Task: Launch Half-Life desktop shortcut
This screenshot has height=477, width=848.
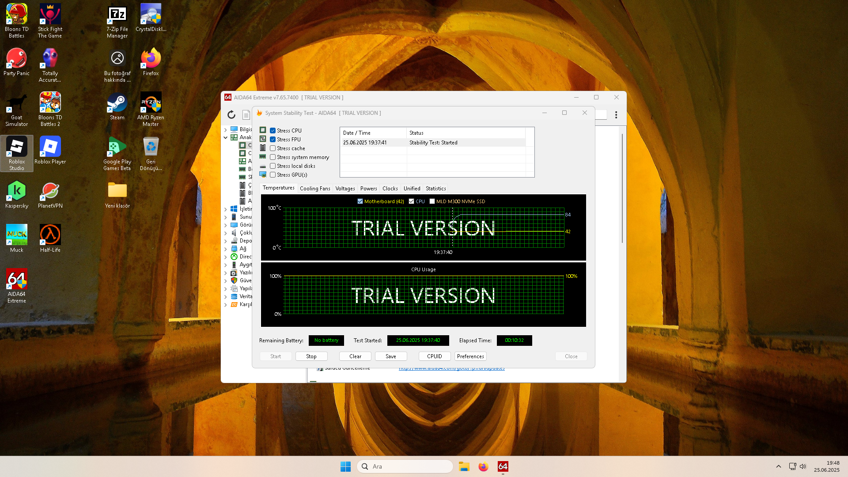Action: [50, 238]
